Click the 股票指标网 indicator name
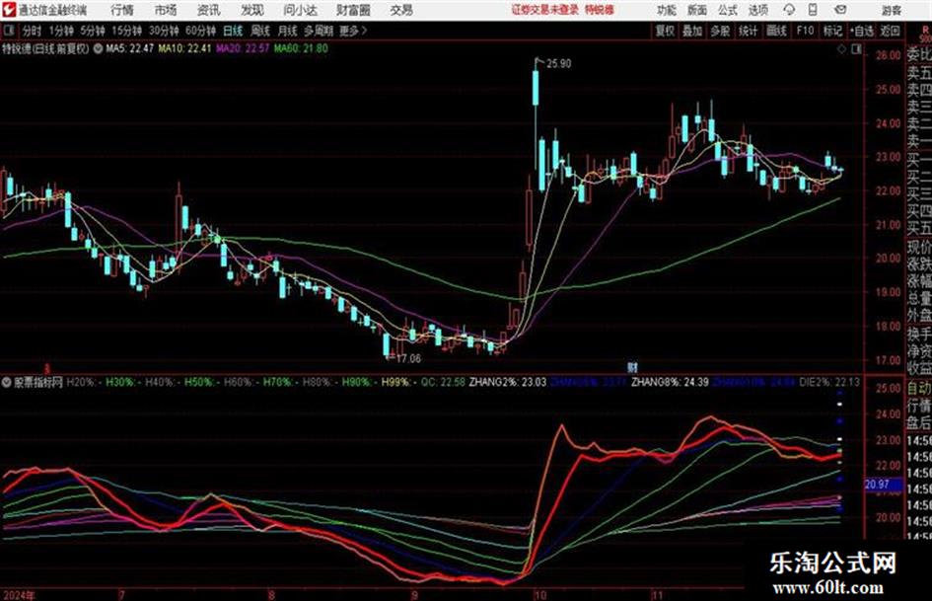Screen dimensions: 932x601 38,382
